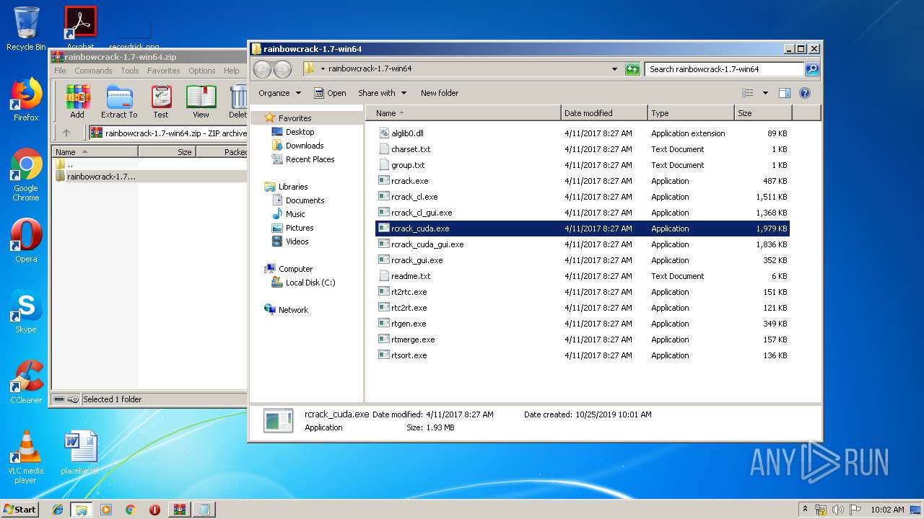
Task: Open Skype desktop shortcut
Action: coord(26,311)
